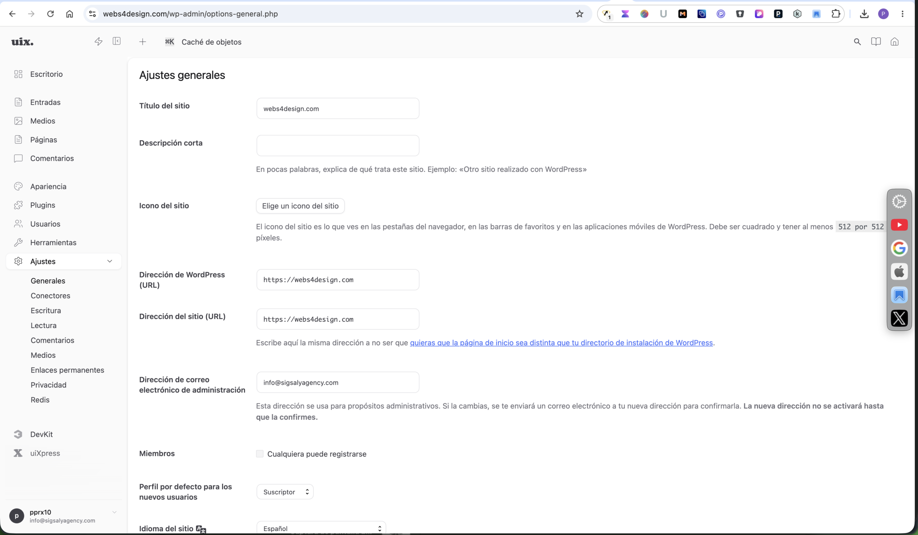Click the uiXpress X icon

[x=18, y=453]
